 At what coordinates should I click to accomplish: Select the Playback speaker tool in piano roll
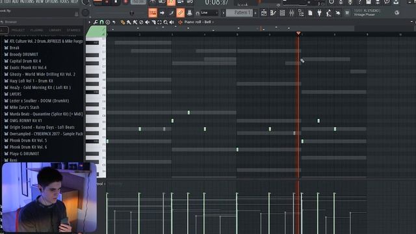[172, 22]
